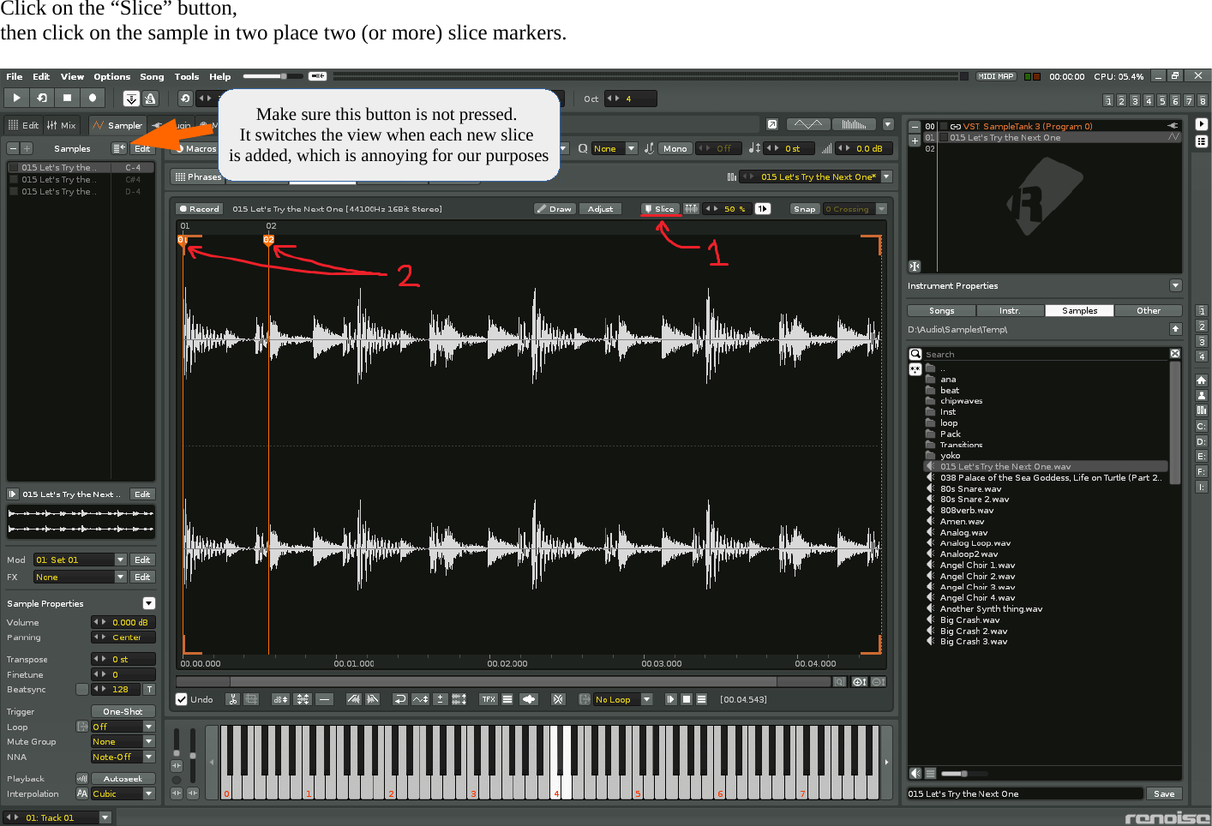This screenshot has width=1212, height=826.
Task: Switch to the Instr. tab
Action: [1011, 310]
